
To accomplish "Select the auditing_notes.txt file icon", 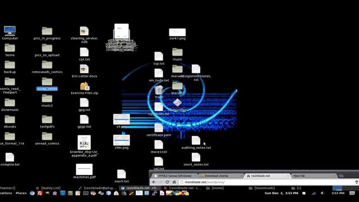I will pos(196,140).
